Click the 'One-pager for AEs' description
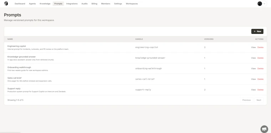This screenshot has height=133, width=271. click(x=30, y=81)
